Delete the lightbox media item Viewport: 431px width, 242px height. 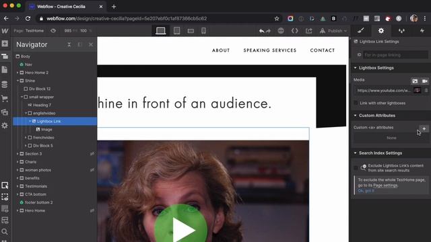[426, 90]
